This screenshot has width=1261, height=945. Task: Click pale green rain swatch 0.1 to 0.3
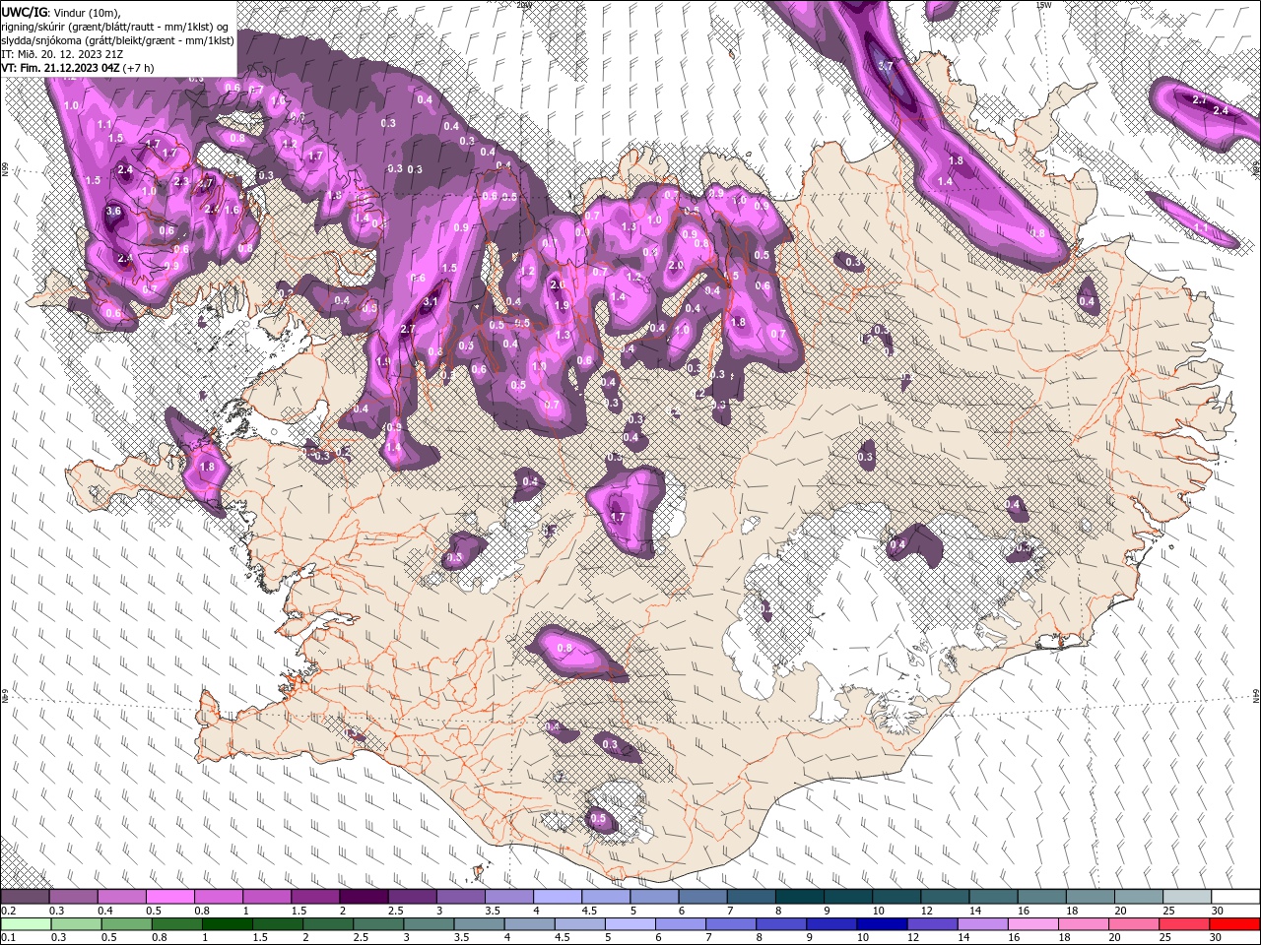26,923
